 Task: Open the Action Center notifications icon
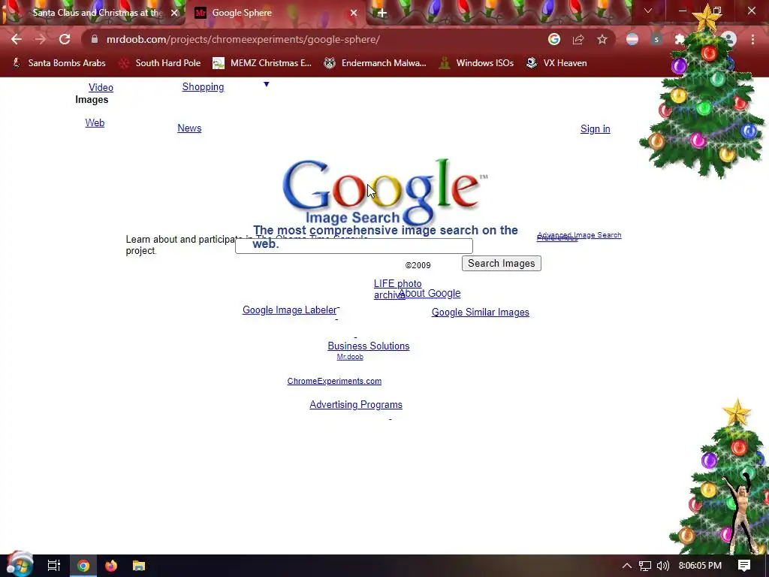pos(744,566)
